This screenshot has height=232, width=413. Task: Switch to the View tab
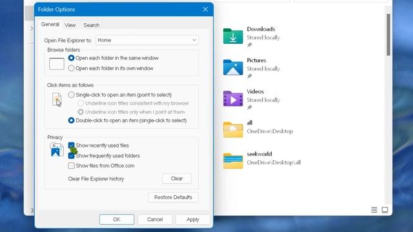click(70, 25)
